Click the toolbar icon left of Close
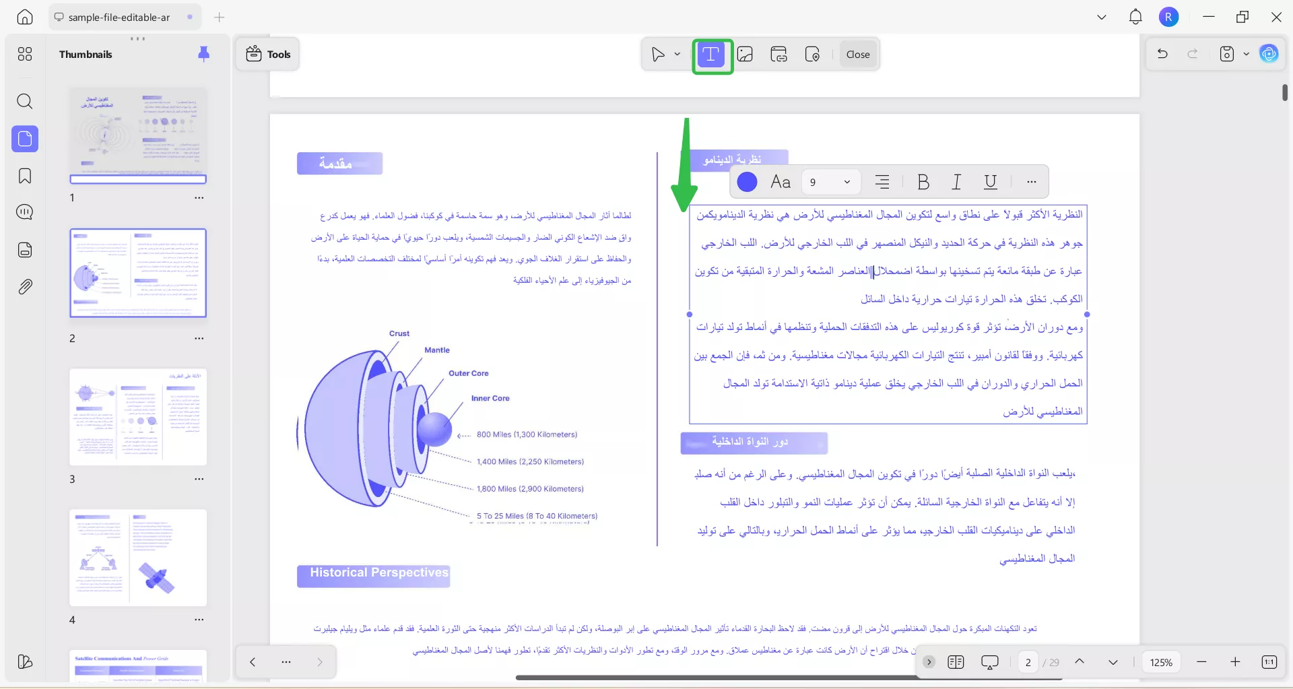This screenshot has width=1293, height=689. 812,55
